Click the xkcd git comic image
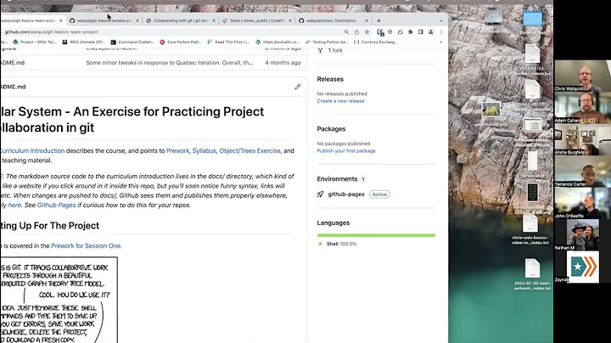This screenshot has height=343, width=611. [59, 300]
